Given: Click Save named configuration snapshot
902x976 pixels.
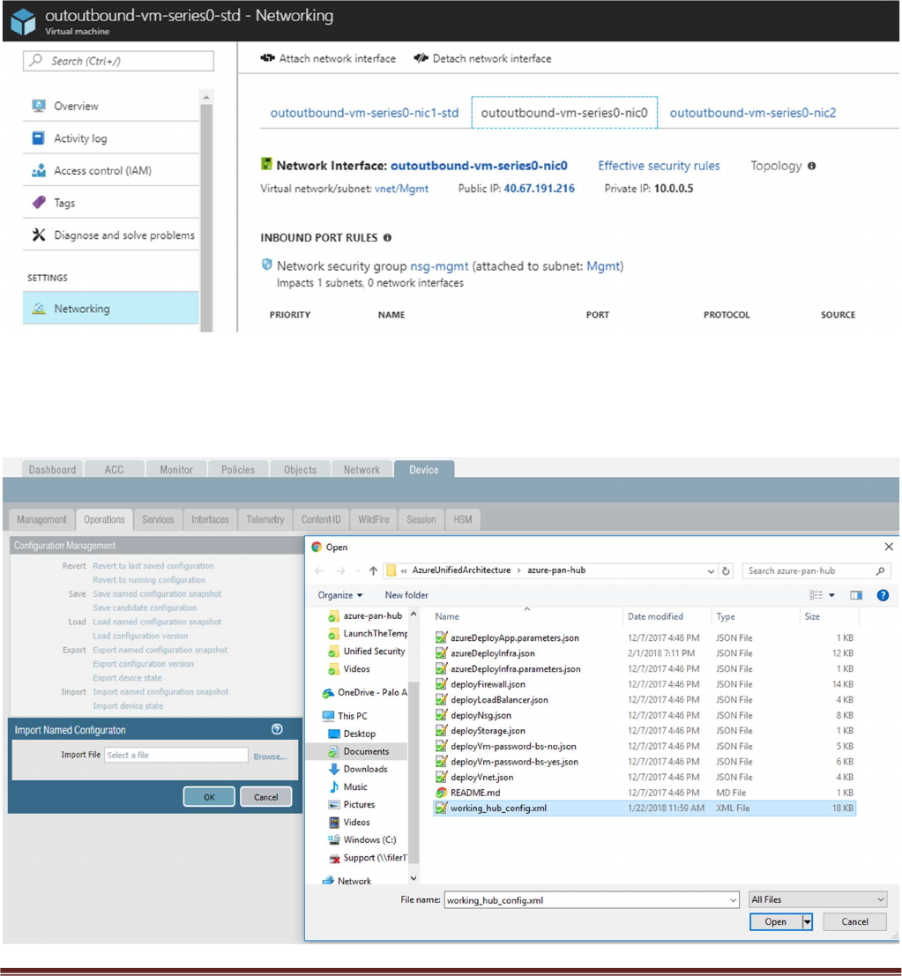Looking at the screenshot, I should pos(157,594).
